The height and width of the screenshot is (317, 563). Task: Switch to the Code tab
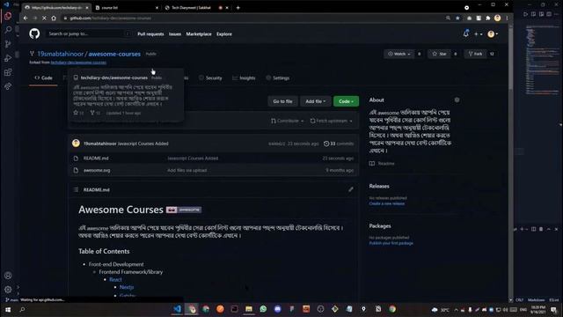(x=43, y=78)
